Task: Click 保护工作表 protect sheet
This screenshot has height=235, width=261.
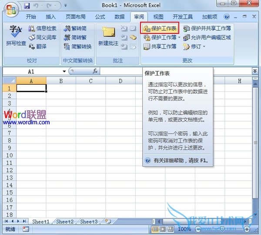Action: tap(160, 28)
